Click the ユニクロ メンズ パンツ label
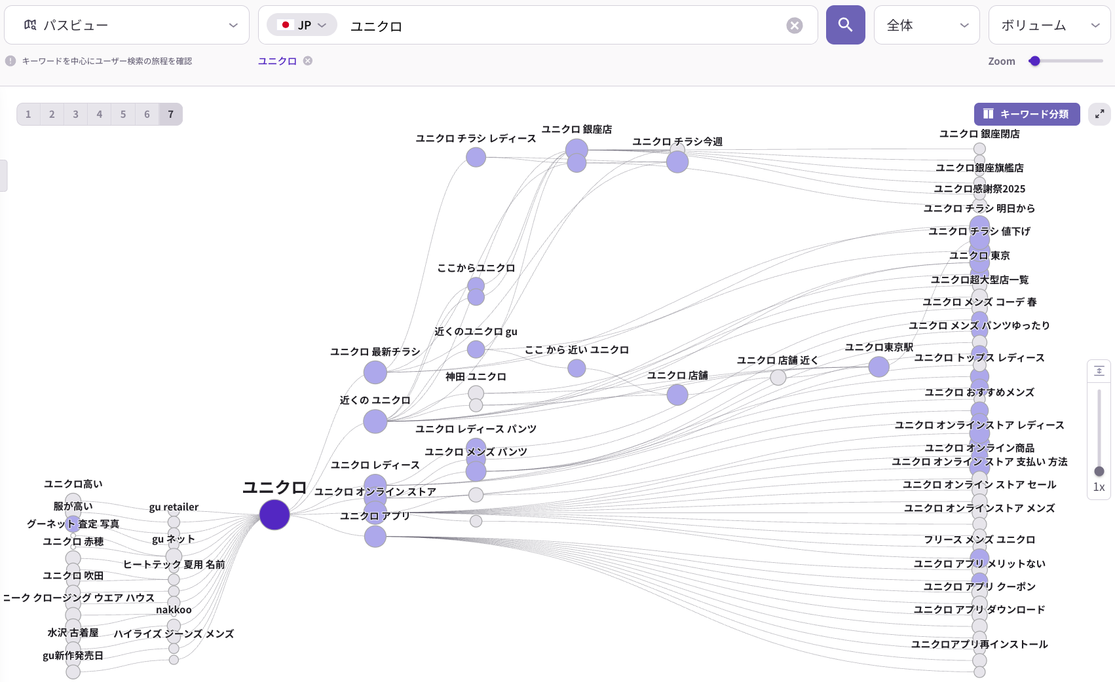Image resolution: width=1115 pixels, height=682 pixels. 476,452
